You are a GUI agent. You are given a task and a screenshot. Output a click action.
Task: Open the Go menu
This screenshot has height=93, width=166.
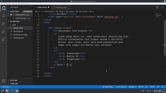coord(16,4)
